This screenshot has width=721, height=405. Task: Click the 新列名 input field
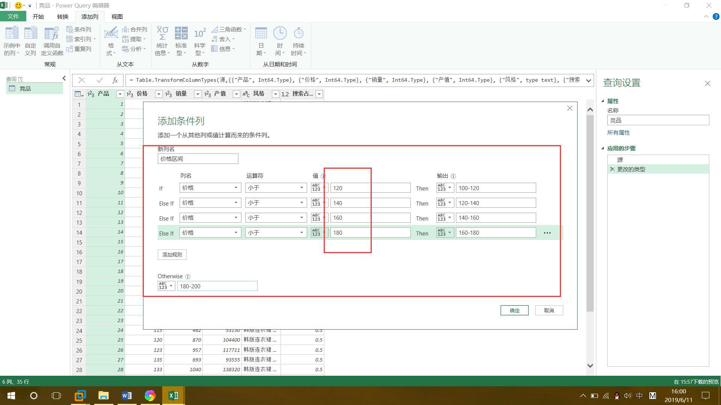(x=198, y=159)
